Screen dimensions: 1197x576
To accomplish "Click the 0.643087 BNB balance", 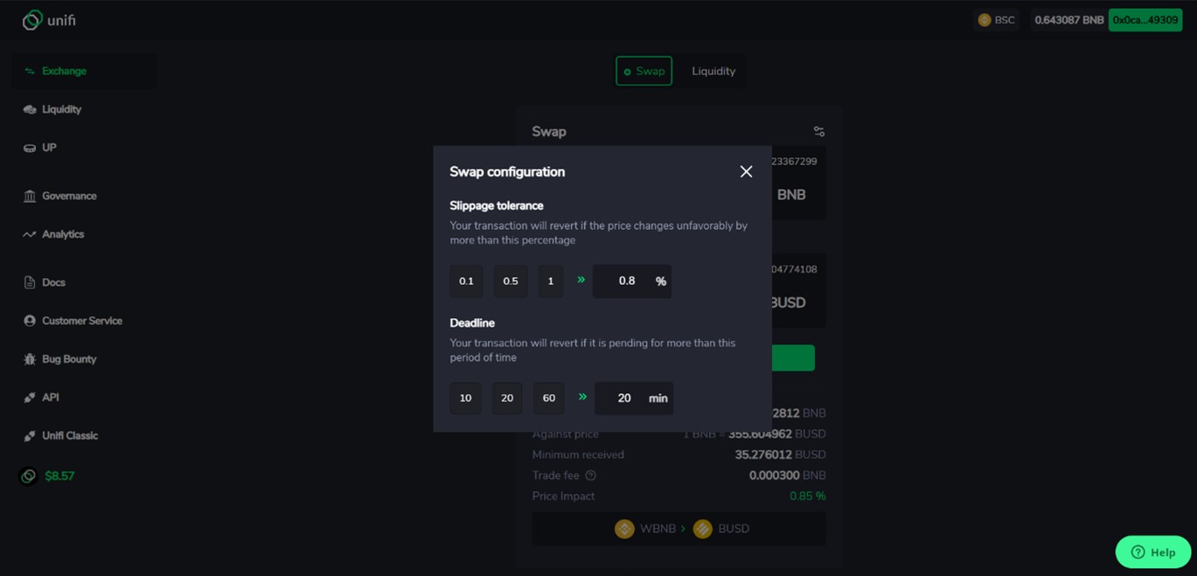I will pyautogui.click(x=1068, y=20).
